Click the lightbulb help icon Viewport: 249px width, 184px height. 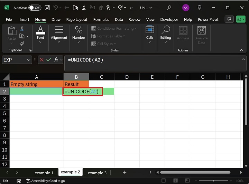pyautogui.click(x=200, y=8)
